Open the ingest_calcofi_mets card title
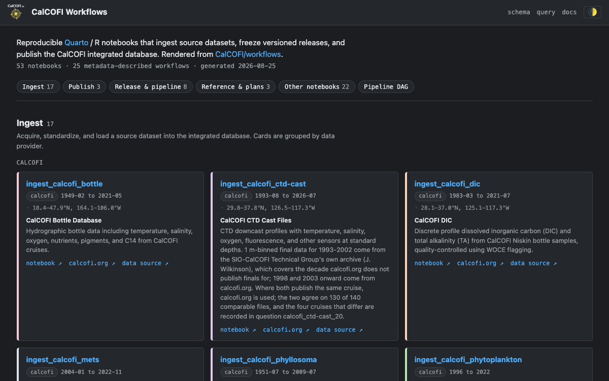Screen dimensions: 609x381 coord(62,360)
